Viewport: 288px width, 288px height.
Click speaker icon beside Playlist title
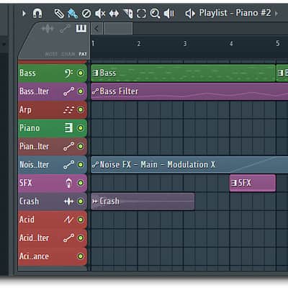coord(190,14)
